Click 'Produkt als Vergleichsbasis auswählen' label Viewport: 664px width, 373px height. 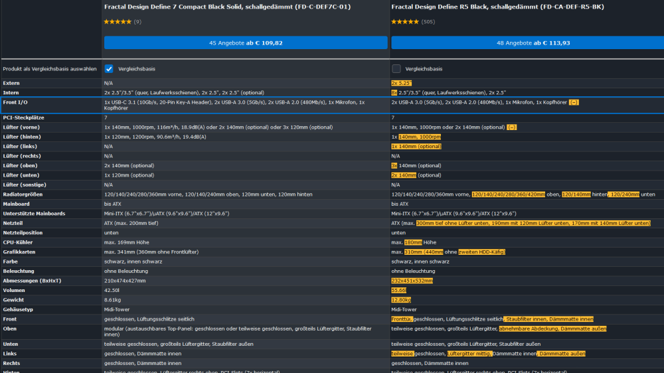(50, 69)
